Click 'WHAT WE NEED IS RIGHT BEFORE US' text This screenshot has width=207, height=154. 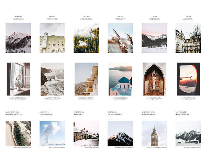tap(182, 113)
